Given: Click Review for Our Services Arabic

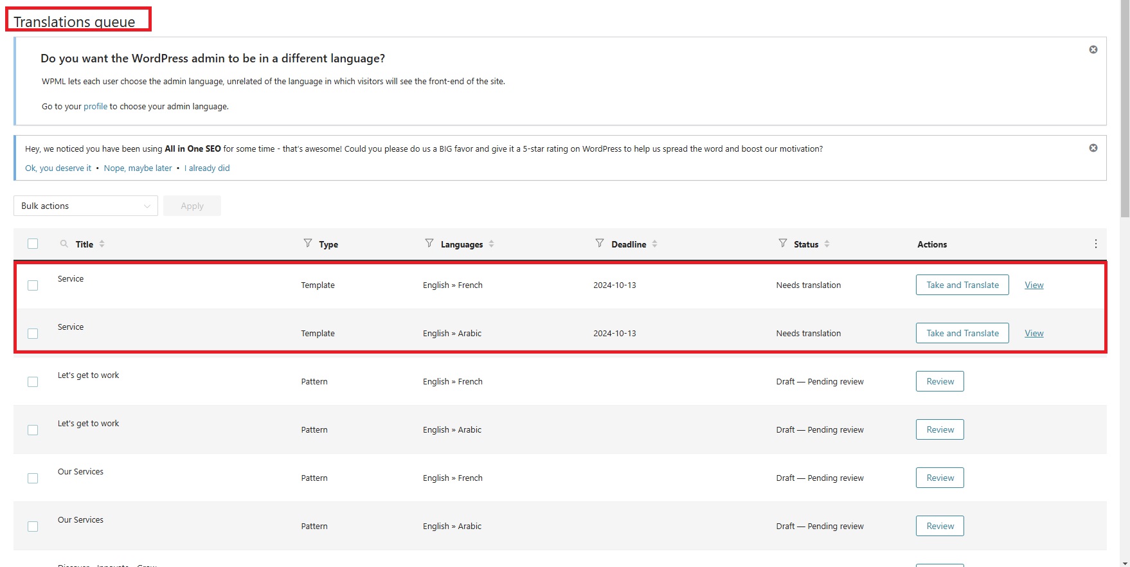Looking at the screenshot, I should [x=939, y=526].
